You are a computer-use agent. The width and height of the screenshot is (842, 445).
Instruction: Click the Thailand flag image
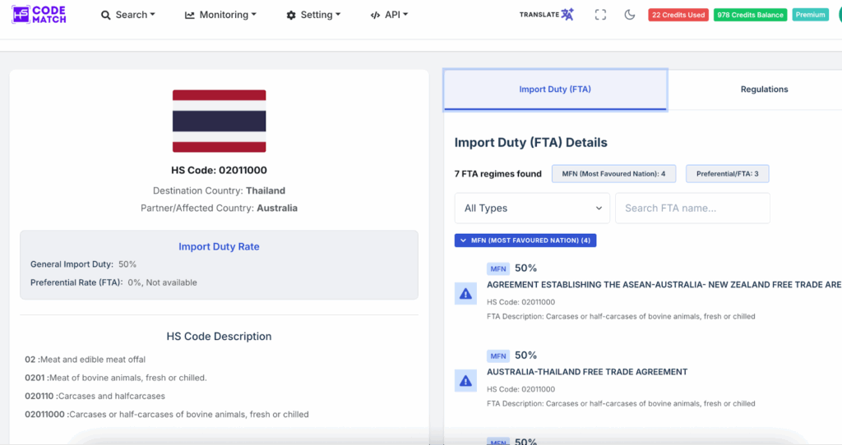[x=219, y=122]
